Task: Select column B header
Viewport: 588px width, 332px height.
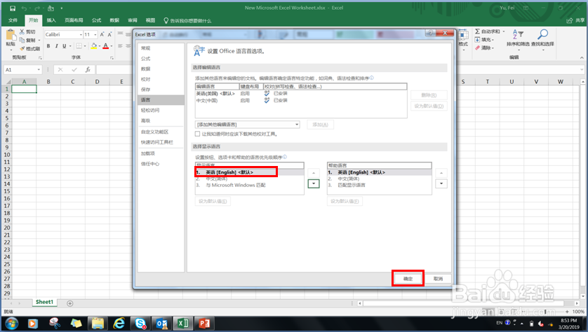Action: click(48, 81)
